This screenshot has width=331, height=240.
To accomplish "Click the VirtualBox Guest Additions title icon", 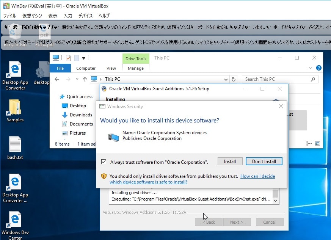I will [104, 89].
